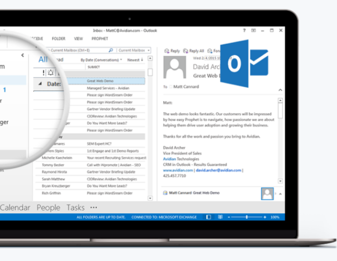Open the SEM Expert HC? email
The height and width of the screenshot is (261, 337).
[x=90, y=144]
